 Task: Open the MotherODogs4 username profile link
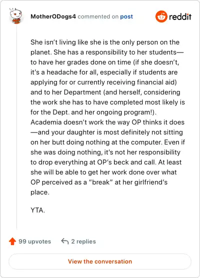coord(53,16)
